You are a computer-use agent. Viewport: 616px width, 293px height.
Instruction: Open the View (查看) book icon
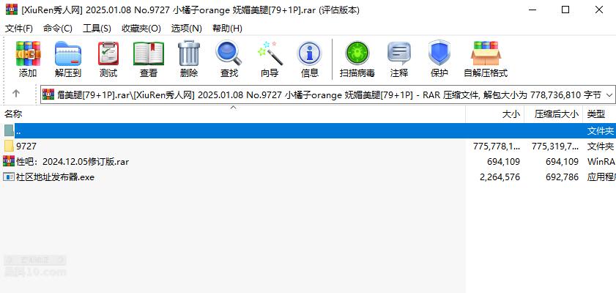149,53
